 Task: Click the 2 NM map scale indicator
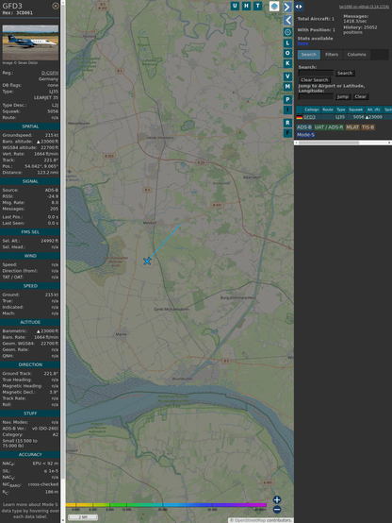(x=83, y=517)
